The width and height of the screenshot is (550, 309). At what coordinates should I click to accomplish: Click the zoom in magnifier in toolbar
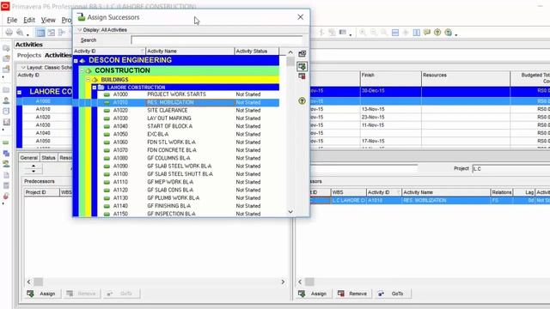(363, 33)
